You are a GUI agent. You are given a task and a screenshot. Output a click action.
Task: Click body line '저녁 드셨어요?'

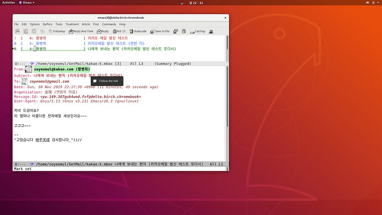pyautogui.click(x=27, y=110)
